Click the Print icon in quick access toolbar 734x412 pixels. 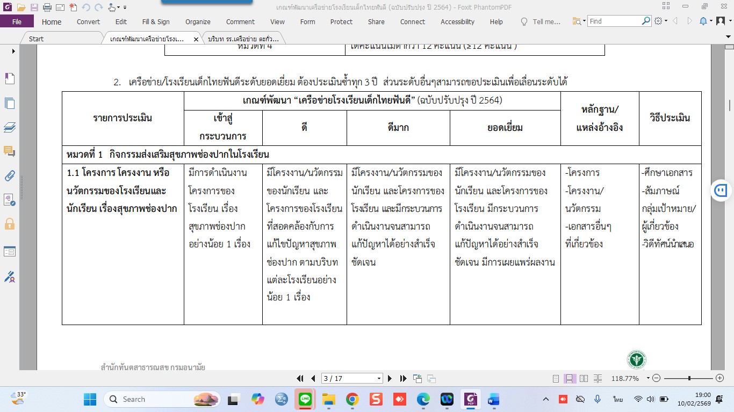click(x=47, y=8)
